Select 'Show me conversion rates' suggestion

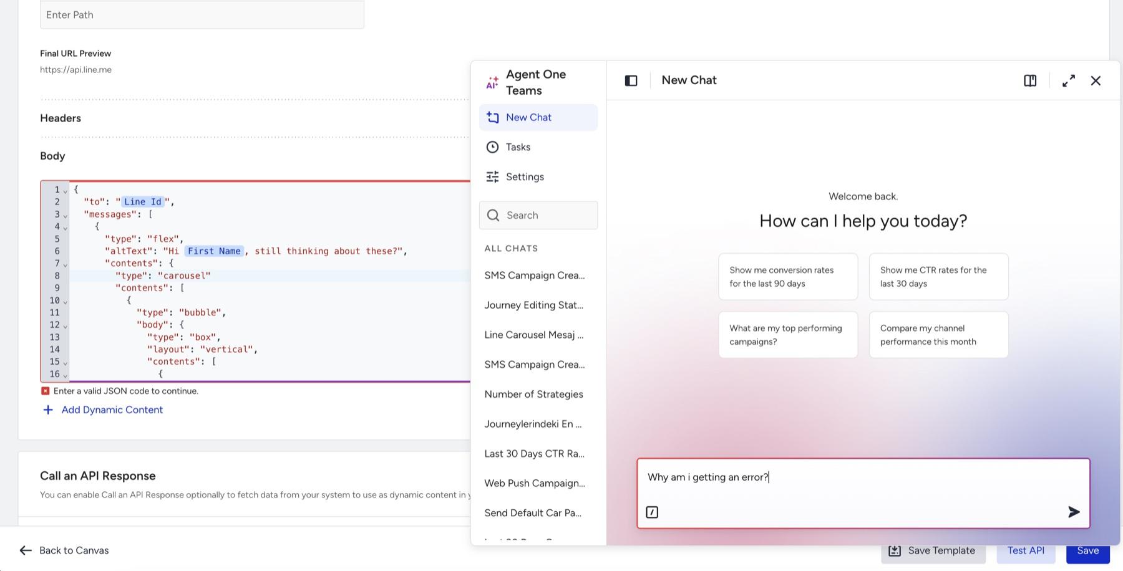pyautogui.click(x=788, y=277)
